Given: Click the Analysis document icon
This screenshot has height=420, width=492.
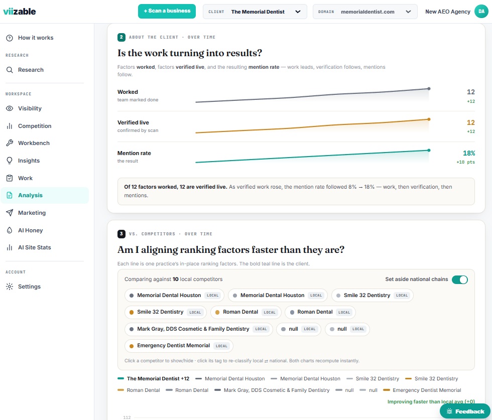Looking at the screenshot, I should pos(10,195).
